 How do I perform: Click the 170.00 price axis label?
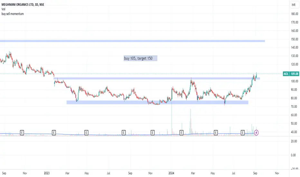[x=295, y=22]
